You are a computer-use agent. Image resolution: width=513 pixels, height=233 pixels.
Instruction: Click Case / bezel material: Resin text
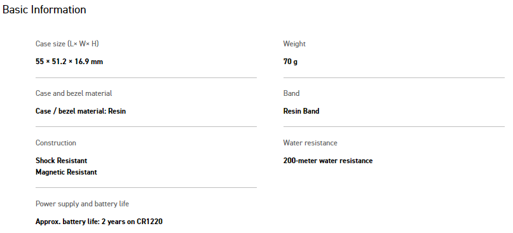(x=81, y=111)
